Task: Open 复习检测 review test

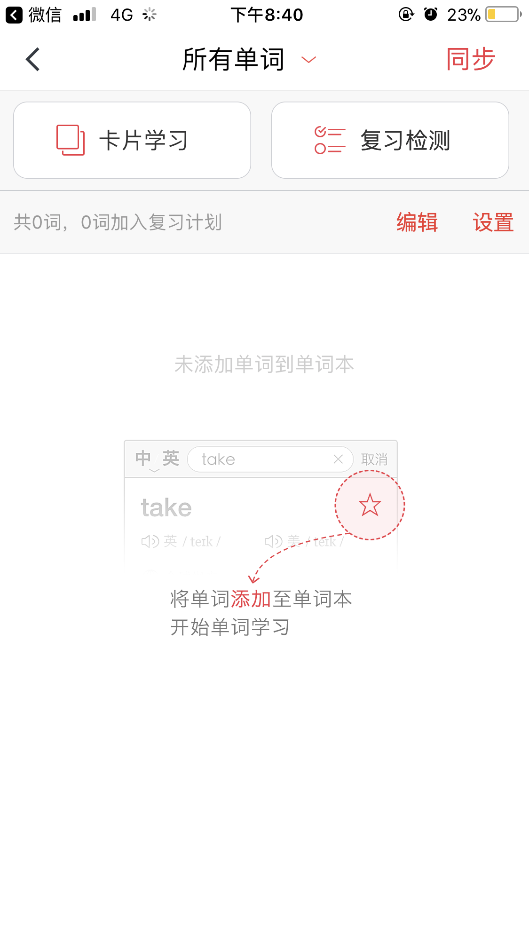Action: coord(390,140)
